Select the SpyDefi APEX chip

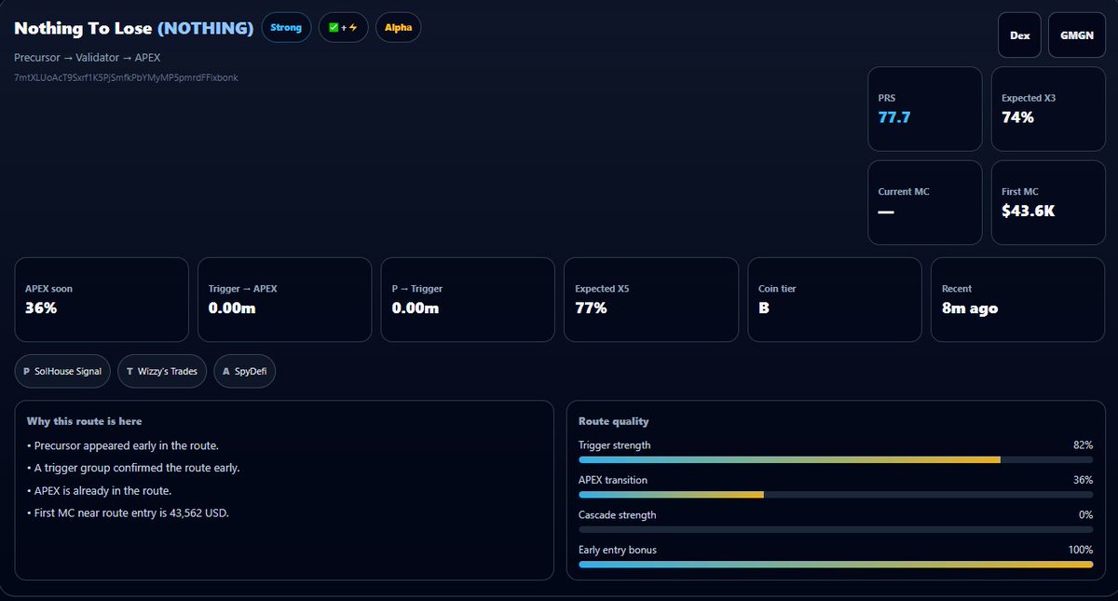pyautogui.click(x=244, y=371)
